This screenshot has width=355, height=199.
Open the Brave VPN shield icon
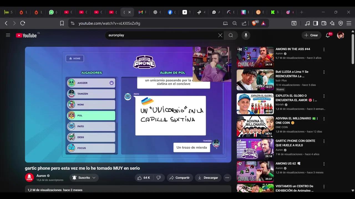click(341, 23)
